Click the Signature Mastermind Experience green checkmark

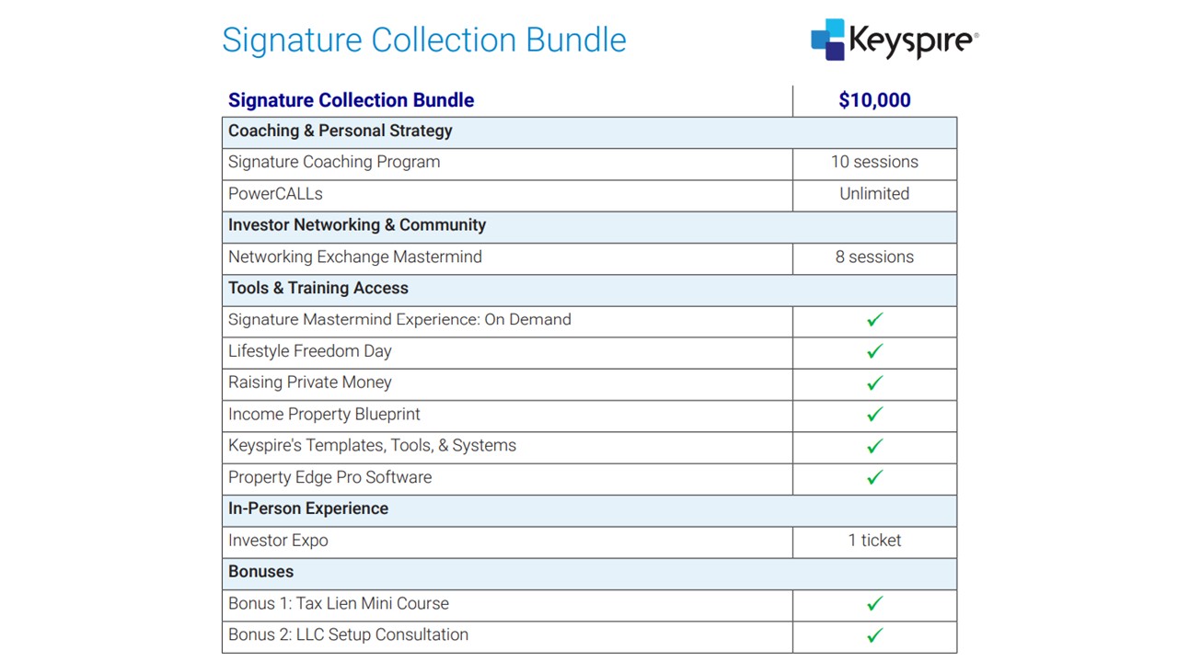click(874, 319)
